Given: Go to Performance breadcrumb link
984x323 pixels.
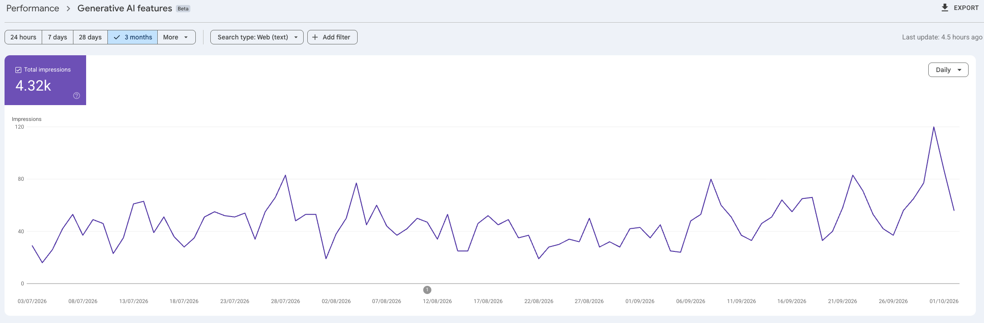Looking at the screenshot, I should point(33,8).
